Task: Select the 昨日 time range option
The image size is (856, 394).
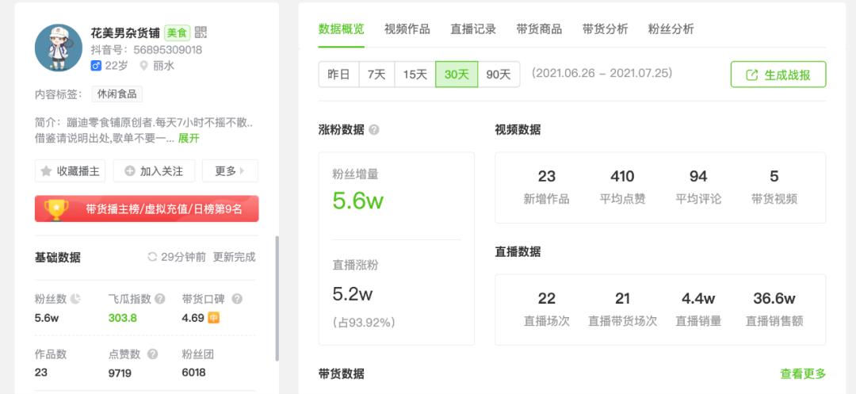Action: click(338, 75)
